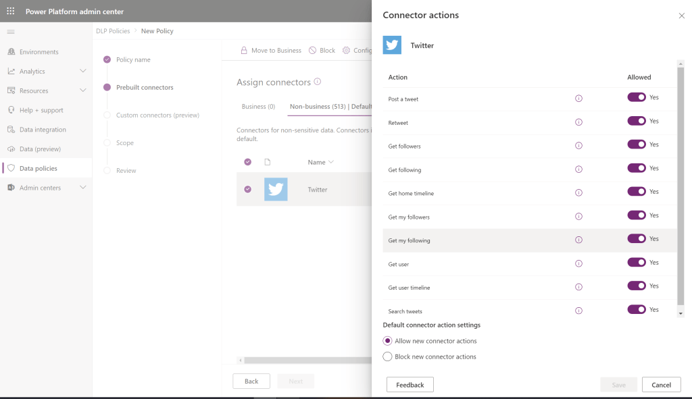Click the Twitter logo in the connector row
Image resolution: width=692 pixels, height=399 pixels.
point(276,190)
